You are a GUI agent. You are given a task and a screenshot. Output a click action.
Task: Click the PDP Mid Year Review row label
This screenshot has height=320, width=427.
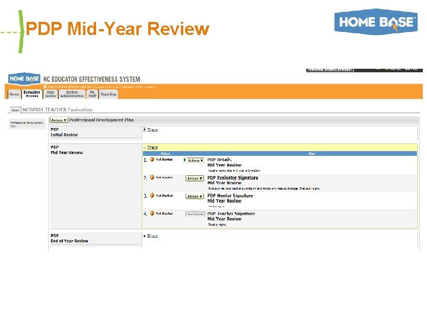click(66, 150)
